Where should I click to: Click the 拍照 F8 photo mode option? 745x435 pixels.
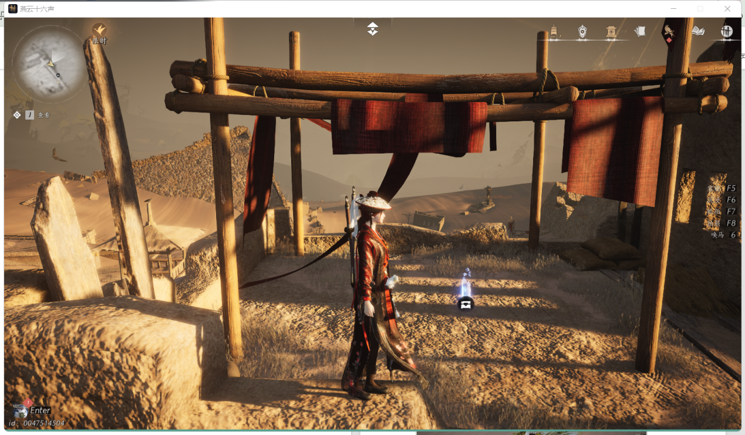point(723,223)
